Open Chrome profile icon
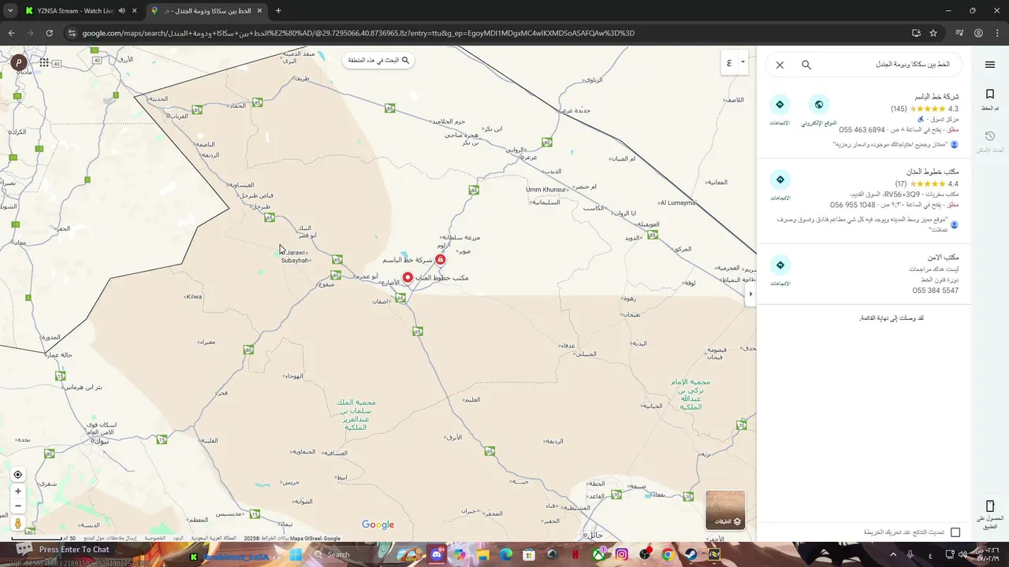 point(978,33)
